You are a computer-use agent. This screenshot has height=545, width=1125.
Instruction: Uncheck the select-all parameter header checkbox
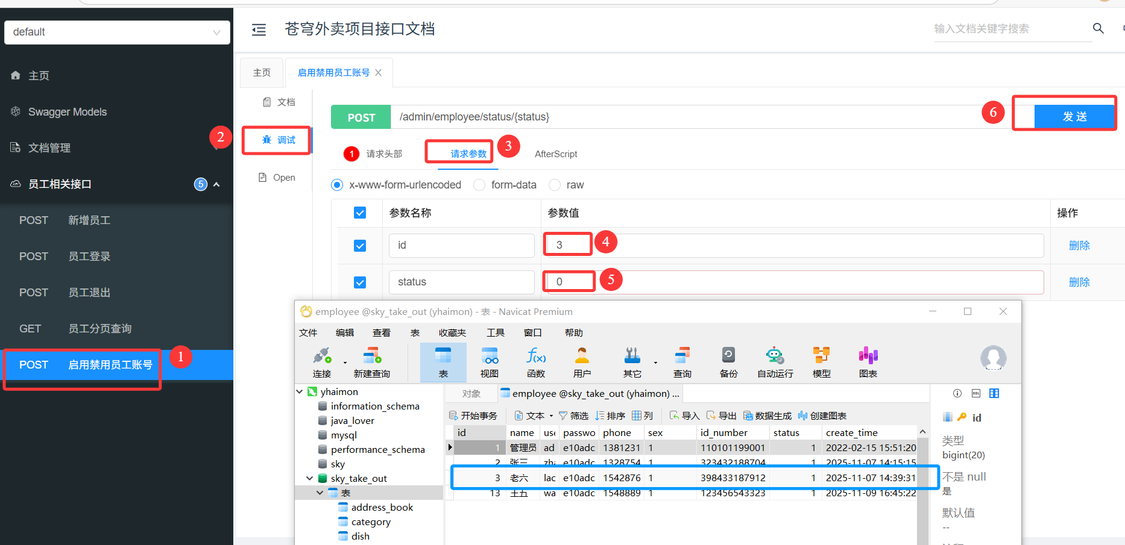coord(360,213)
